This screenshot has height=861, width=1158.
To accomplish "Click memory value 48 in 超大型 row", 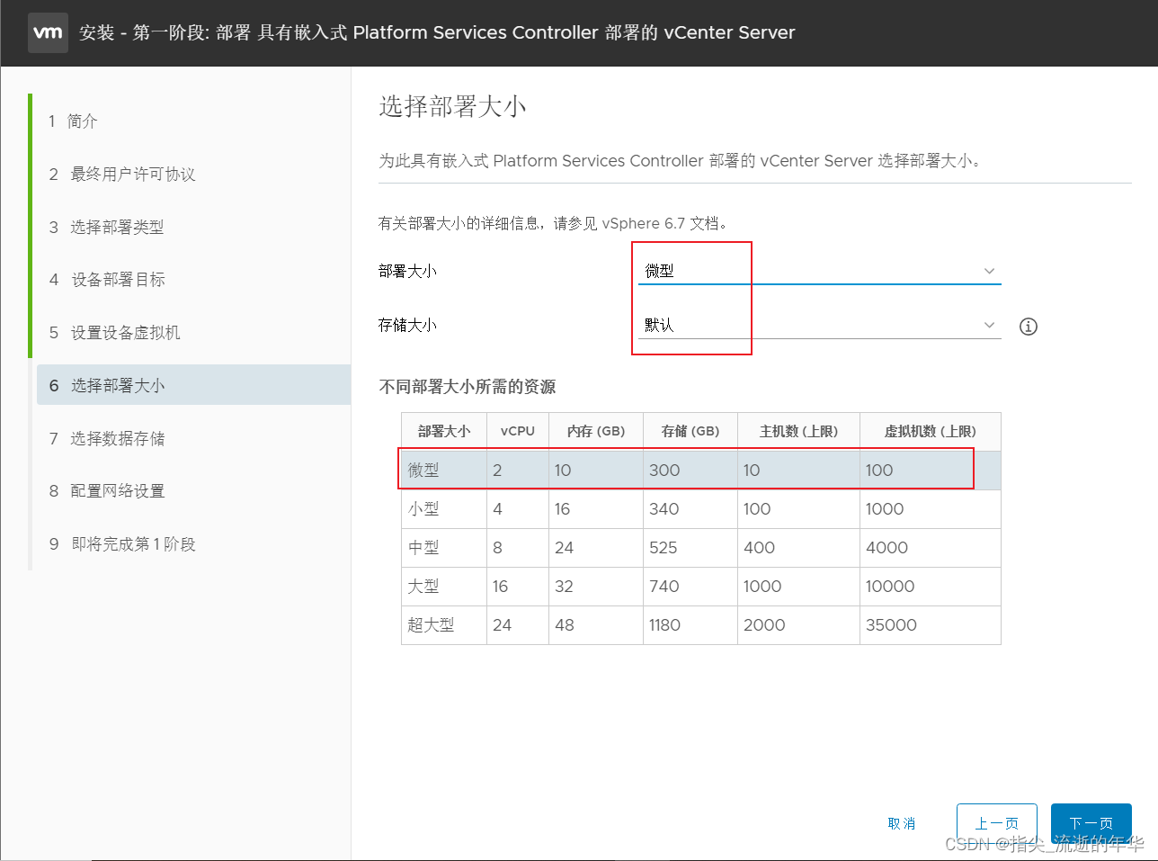I will pos(565,624).
